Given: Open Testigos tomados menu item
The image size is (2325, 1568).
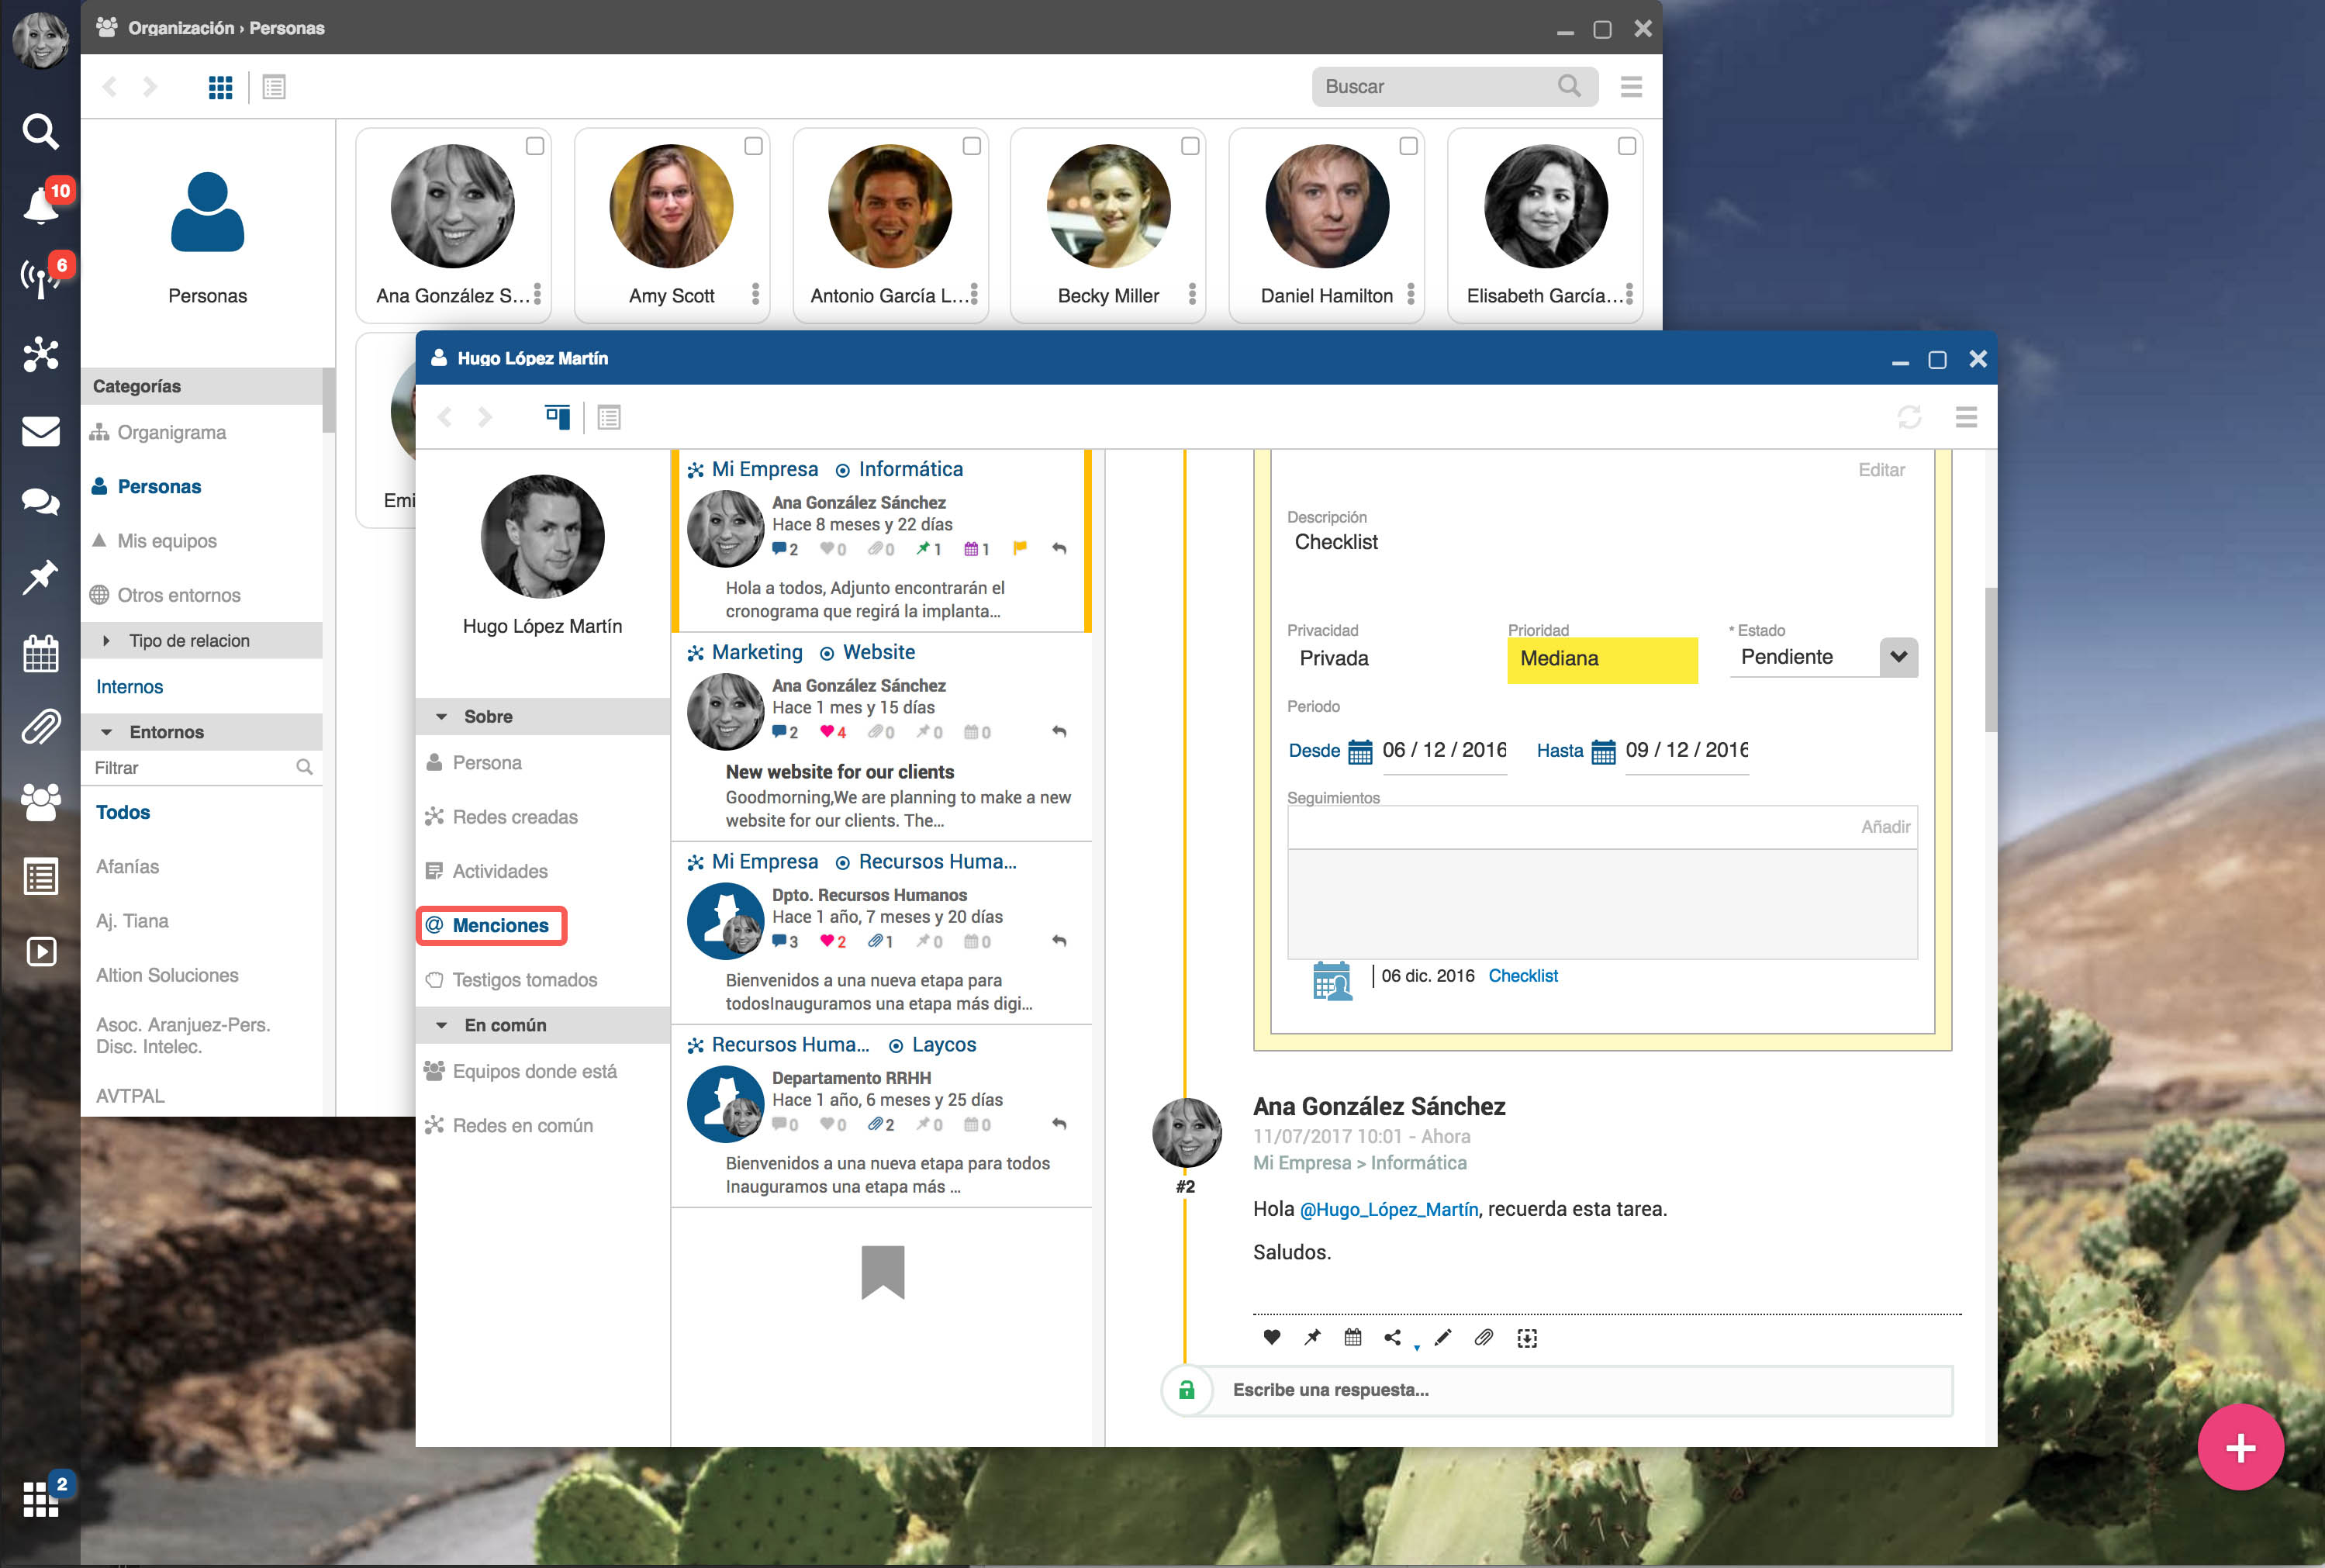Looking at the screenshot, I should [x=524, y=980].
